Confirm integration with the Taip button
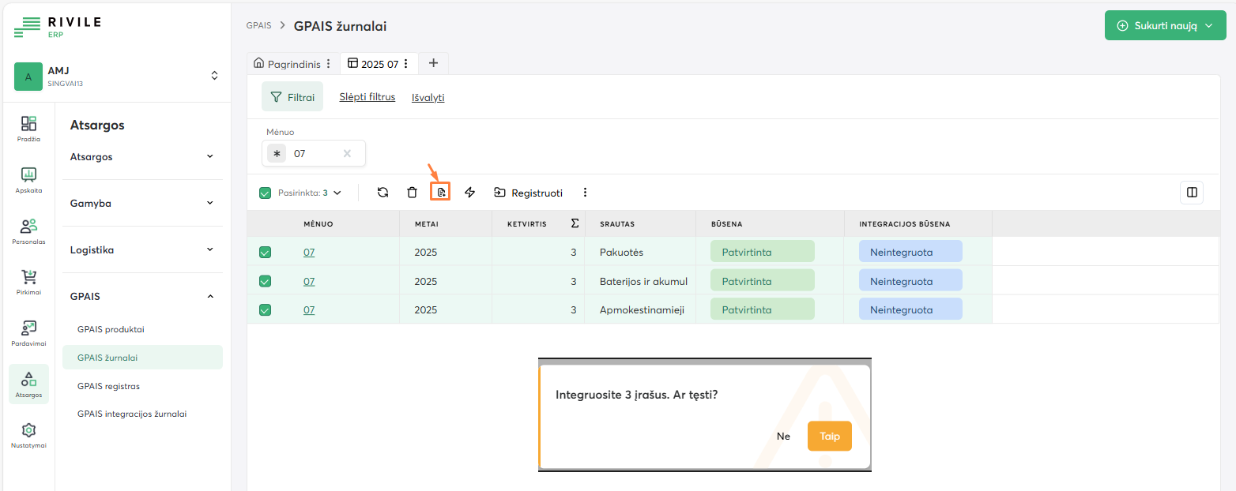Viewport: 1236px width, 491px height. tap(829, 436)
